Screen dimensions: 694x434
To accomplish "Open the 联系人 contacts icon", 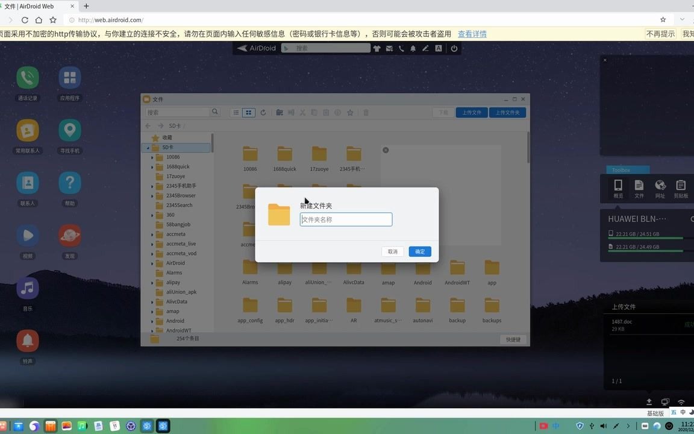I will [x=28, y=183].
